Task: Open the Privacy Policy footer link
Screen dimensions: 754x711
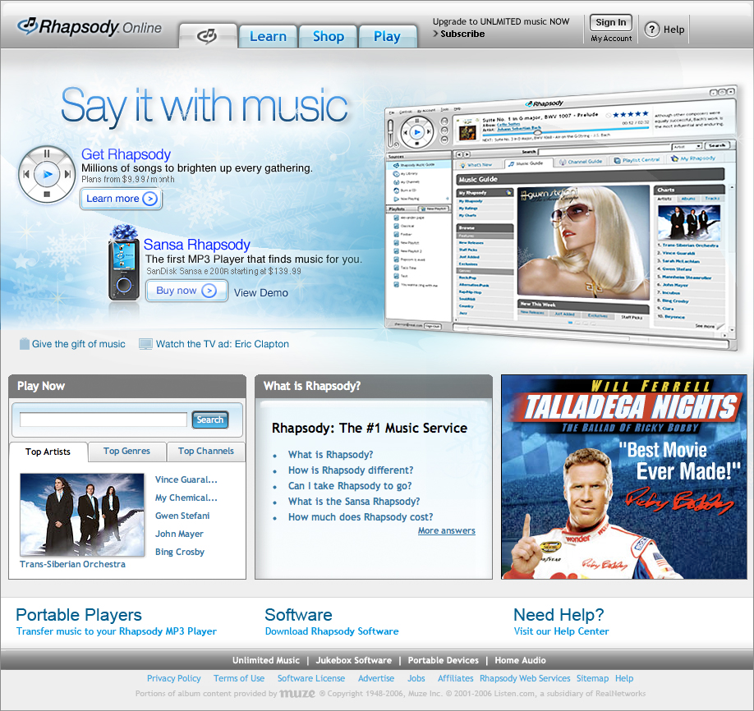Action: coord(173,678)
